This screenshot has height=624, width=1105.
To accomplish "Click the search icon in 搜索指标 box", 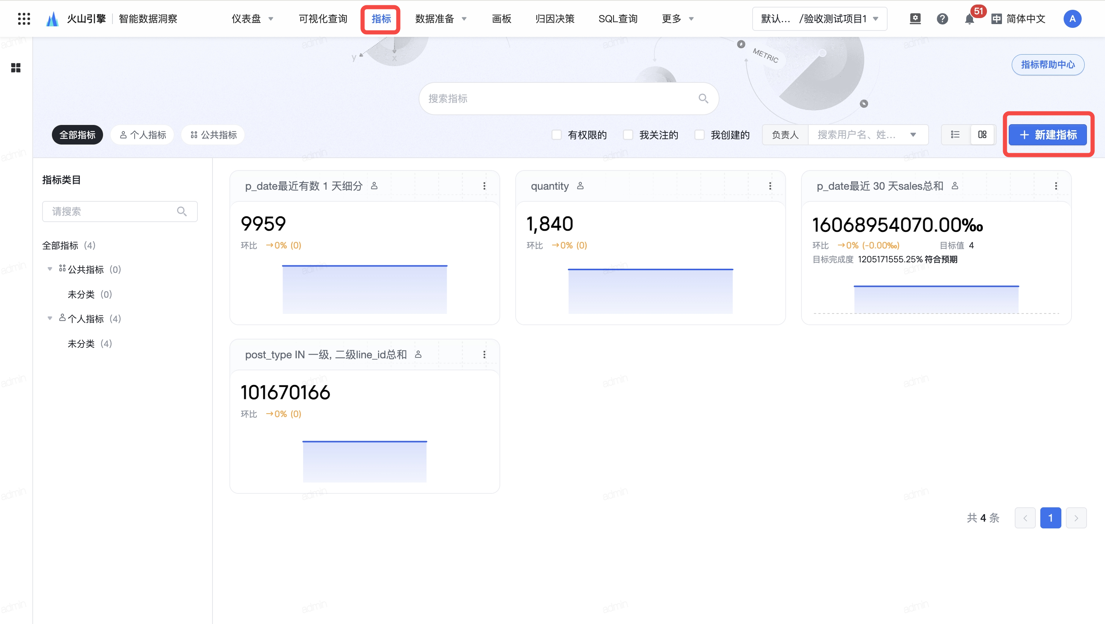I will click(x=703, y=99).
